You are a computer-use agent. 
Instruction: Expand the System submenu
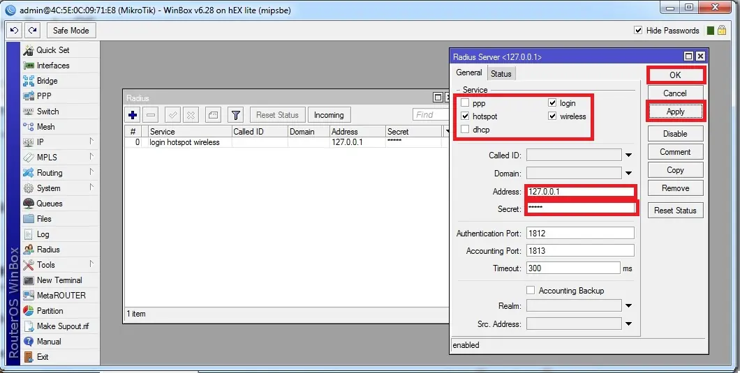point(91,188)
